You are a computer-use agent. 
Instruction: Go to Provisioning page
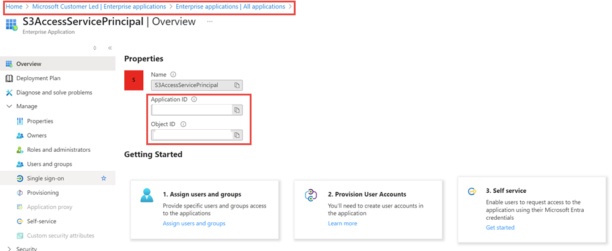pos(43,193)
